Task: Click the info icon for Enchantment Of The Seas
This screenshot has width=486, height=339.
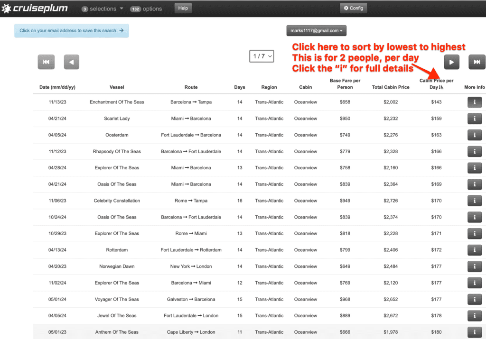Action: pos(474,102)
